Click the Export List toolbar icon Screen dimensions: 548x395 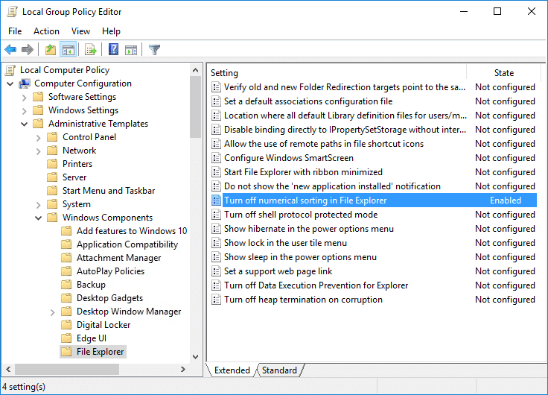click(90, 50)
